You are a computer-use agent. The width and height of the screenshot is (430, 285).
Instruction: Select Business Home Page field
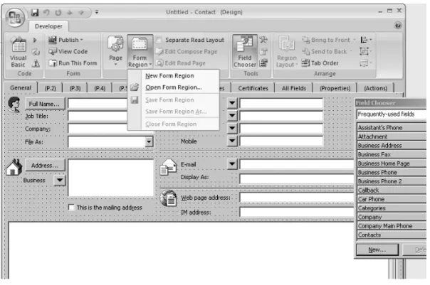point(392,163)
